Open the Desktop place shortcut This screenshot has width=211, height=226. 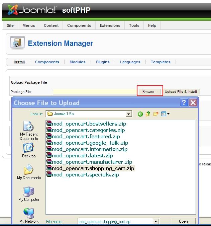coord(29,150)
